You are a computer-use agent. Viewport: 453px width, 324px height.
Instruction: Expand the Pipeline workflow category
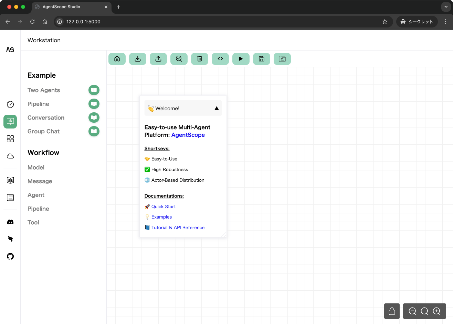[x=38, y=209]
